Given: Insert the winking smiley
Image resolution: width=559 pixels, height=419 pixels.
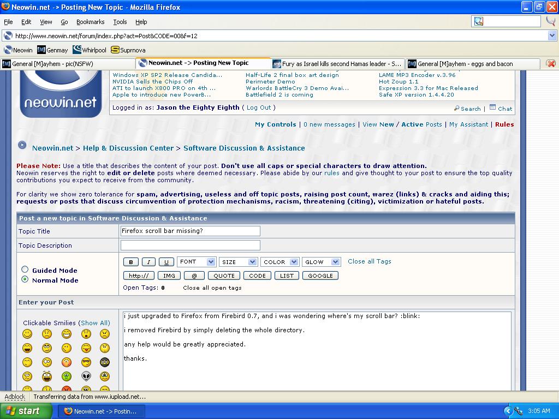Looking at the screenshot, I should coord(66,348).
